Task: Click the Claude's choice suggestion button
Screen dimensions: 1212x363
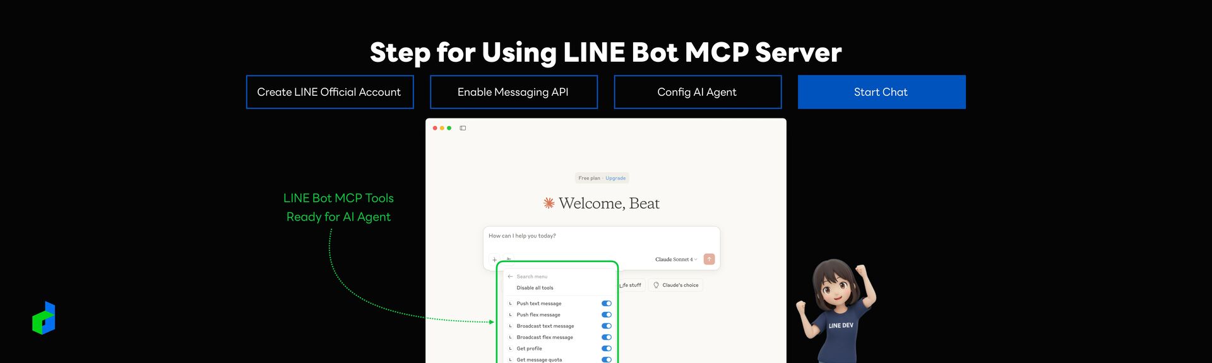Action: (x=675, y=285)
